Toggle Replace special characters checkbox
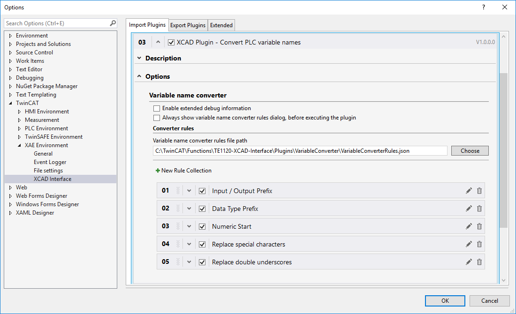 coord(202,244)
